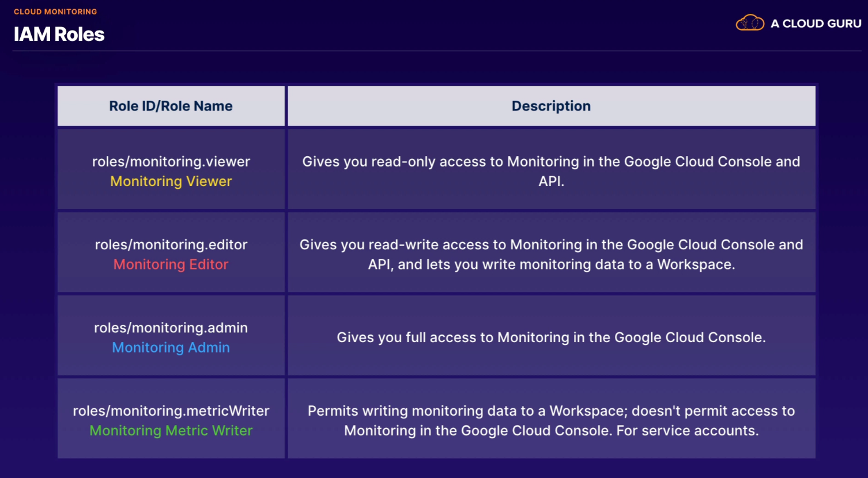Click the 'read-only access' description for Monitoring Viewer

[551, 172]
